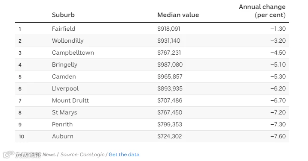
Task: Select the Auburn suburb cell
Action: tap(62, 136)
